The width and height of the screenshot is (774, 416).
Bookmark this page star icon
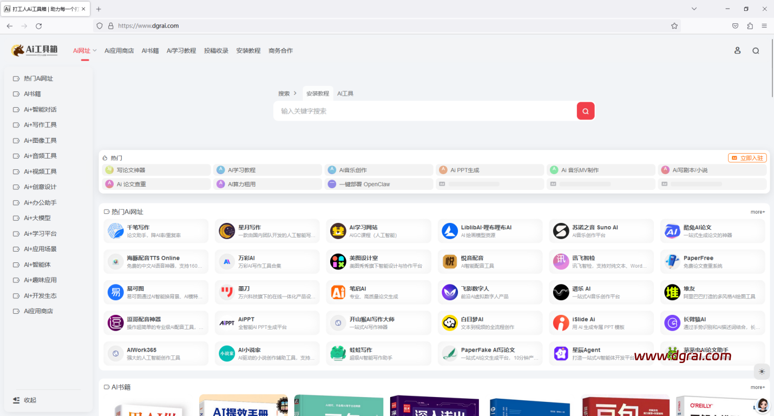point(674,25)
